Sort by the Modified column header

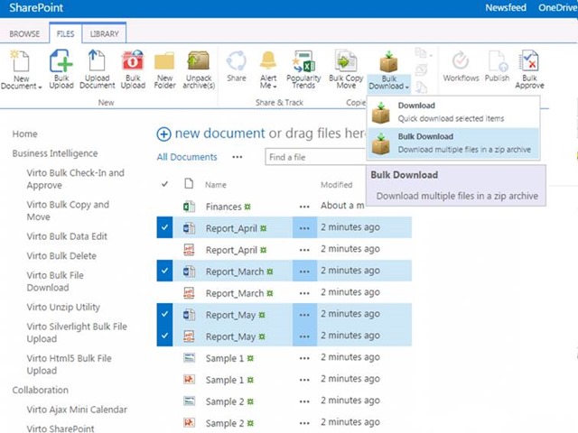tap(337, 185)
